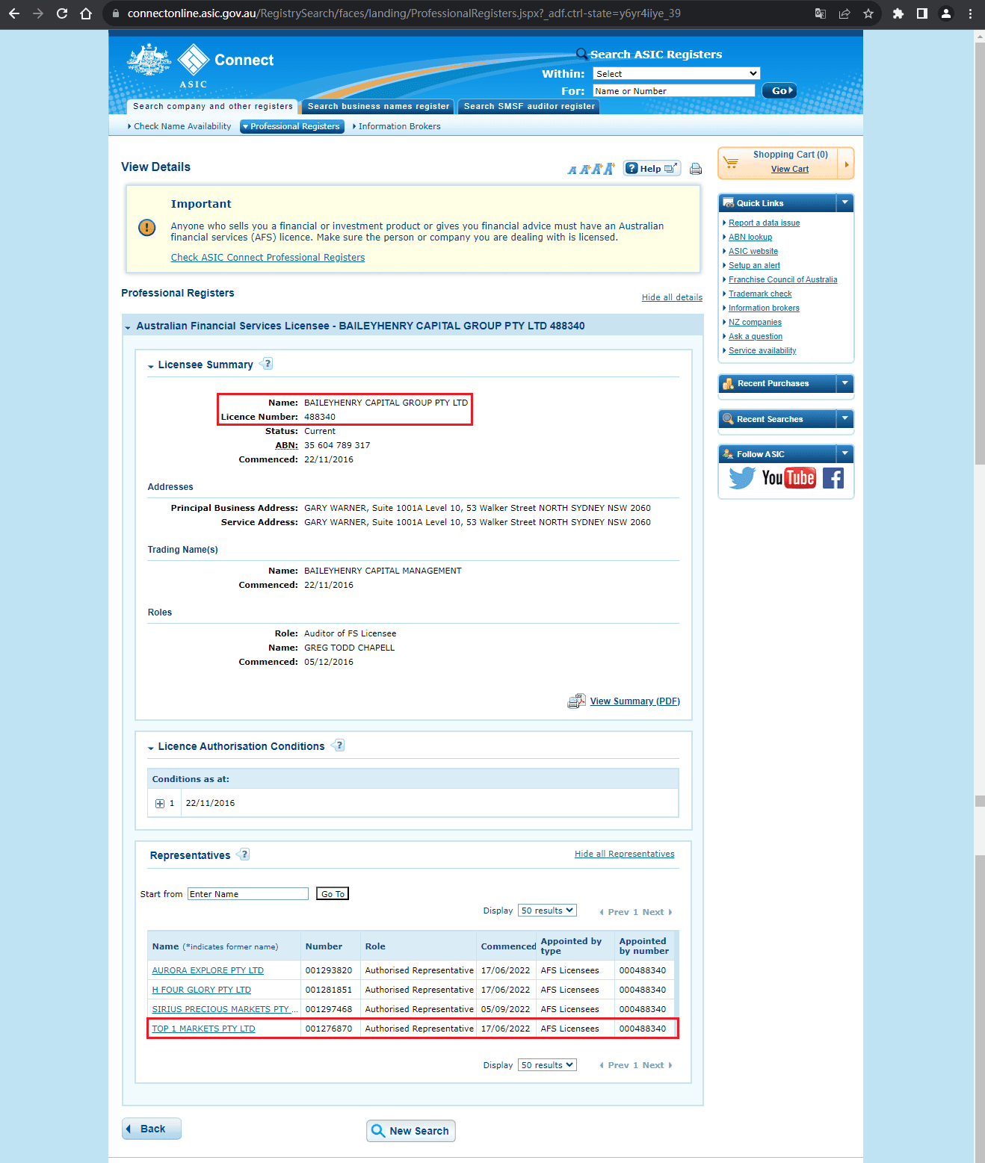Click the printer icon next to Help
Image resolution: width=985 pixels, height=1163 pixels.
tap(696, 169)
